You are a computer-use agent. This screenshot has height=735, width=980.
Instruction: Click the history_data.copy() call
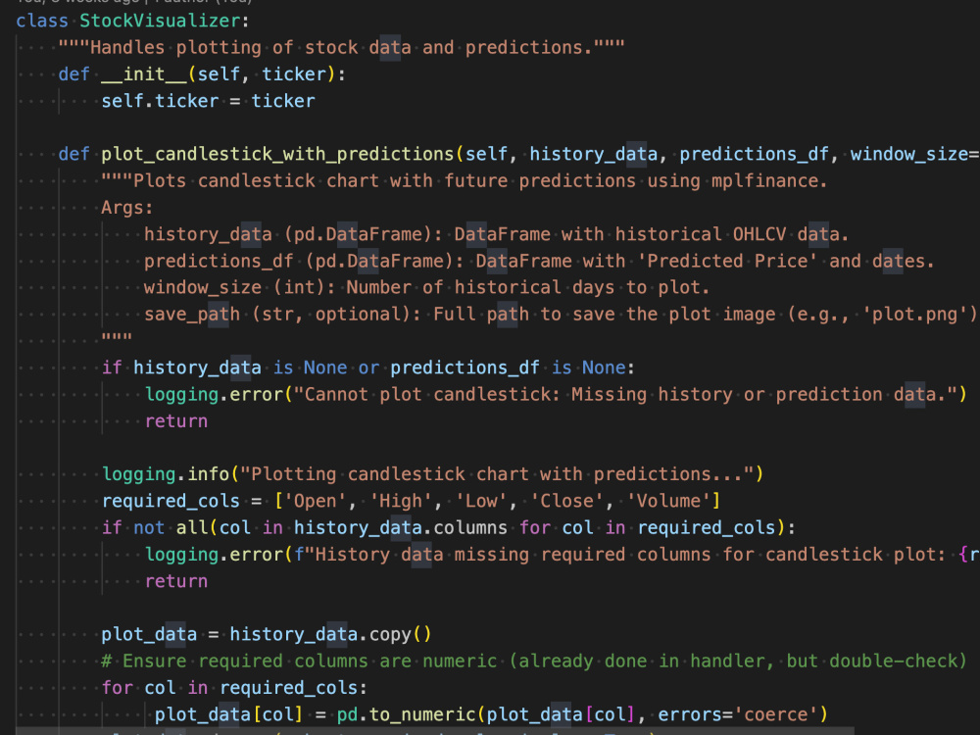330,634
